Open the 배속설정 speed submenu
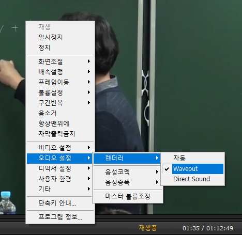Image resolution: width=242 pixels, height=235 pixels. (x=60, y=72)
